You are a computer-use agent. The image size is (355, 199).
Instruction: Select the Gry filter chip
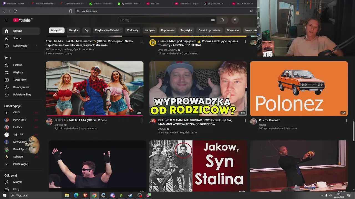coord(87,30)
